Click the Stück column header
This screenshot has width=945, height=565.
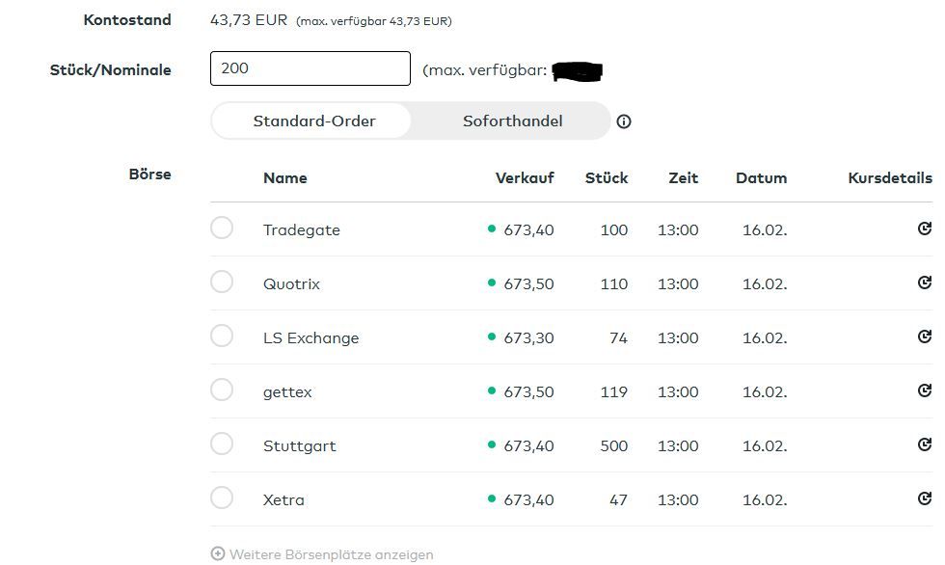pos(606,178)
